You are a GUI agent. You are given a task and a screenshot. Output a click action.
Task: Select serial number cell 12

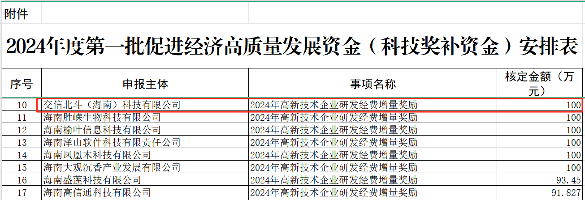[x=21, y=130]
